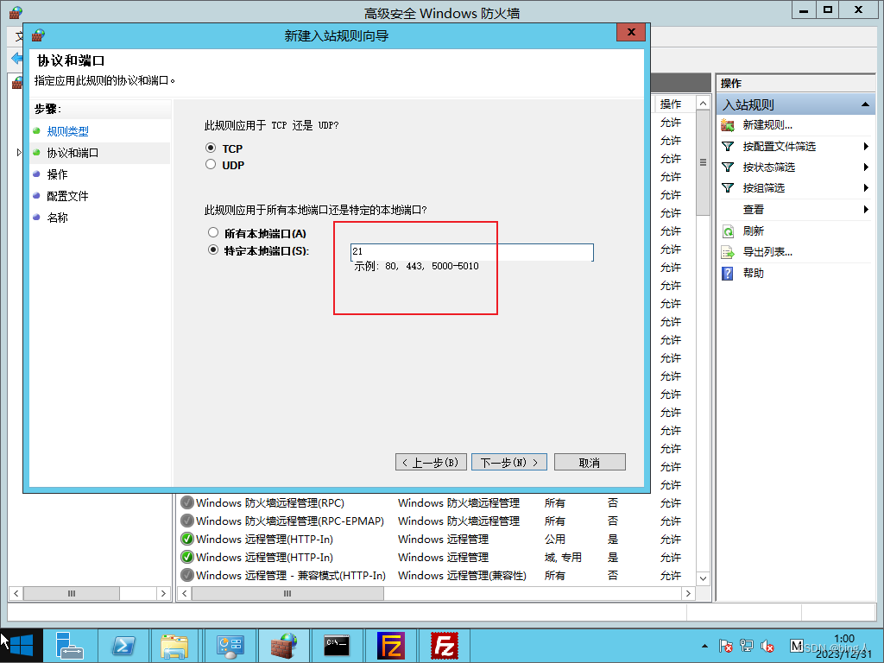The height and width of the screenshot is (663, 884).
Task: Launch PowerShell from taskbar
Action: (123, 646)
